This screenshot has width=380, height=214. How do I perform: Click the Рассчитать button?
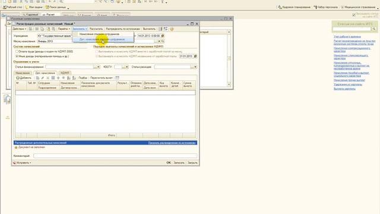click(x=96, y=29)
